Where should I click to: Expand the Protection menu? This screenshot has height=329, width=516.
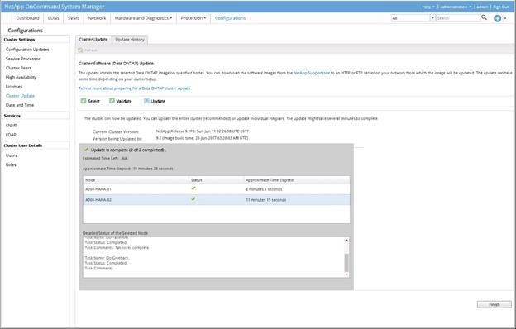[x=193, y=18]
